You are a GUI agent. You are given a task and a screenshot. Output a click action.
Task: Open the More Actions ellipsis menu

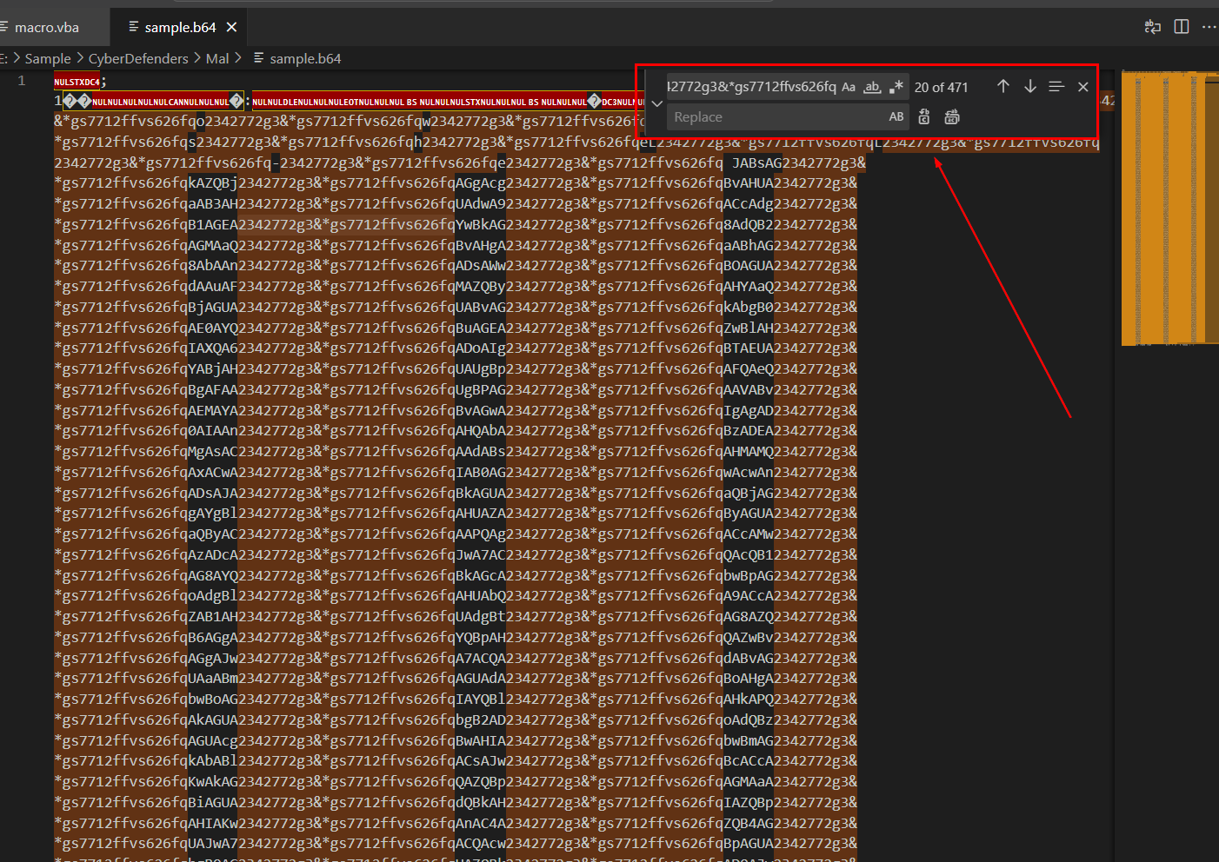(x=1209, y=27)
